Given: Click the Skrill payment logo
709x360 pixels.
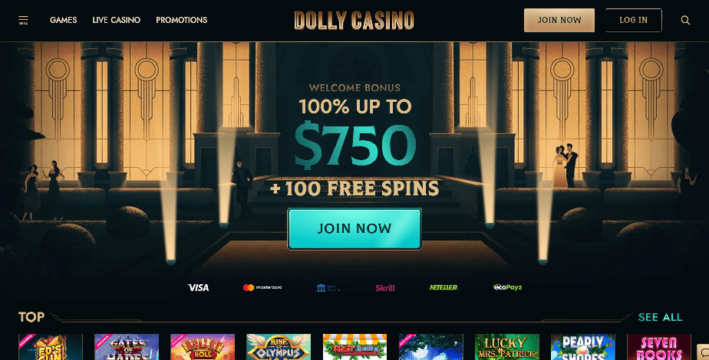Looking at the screenshot, I should tap(385, 288).
